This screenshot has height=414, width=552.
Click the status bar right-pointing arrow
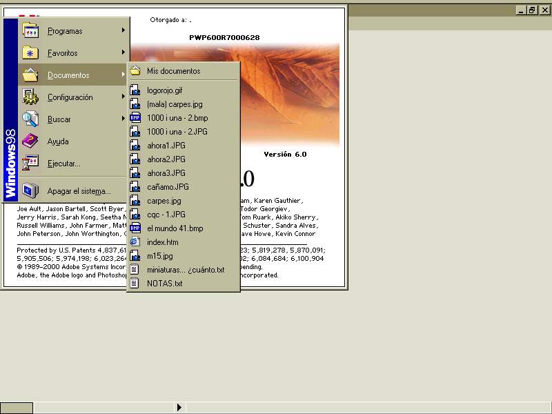pos(179,407)
